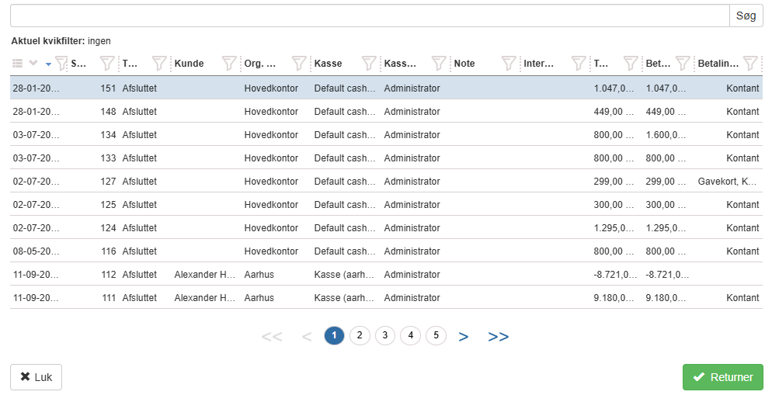The image size is (772, 395).
Task: Select the row with number 133
Action: (x=387, y=158)
